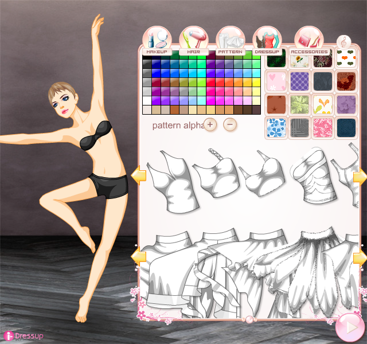Select the one-shoulder bra top
Image resolution: width=367 pixels, height=344 pixels.
(x=262, y=174)
